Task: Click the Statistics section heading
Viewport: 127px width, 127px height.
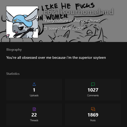Action: tap(13, 74)
